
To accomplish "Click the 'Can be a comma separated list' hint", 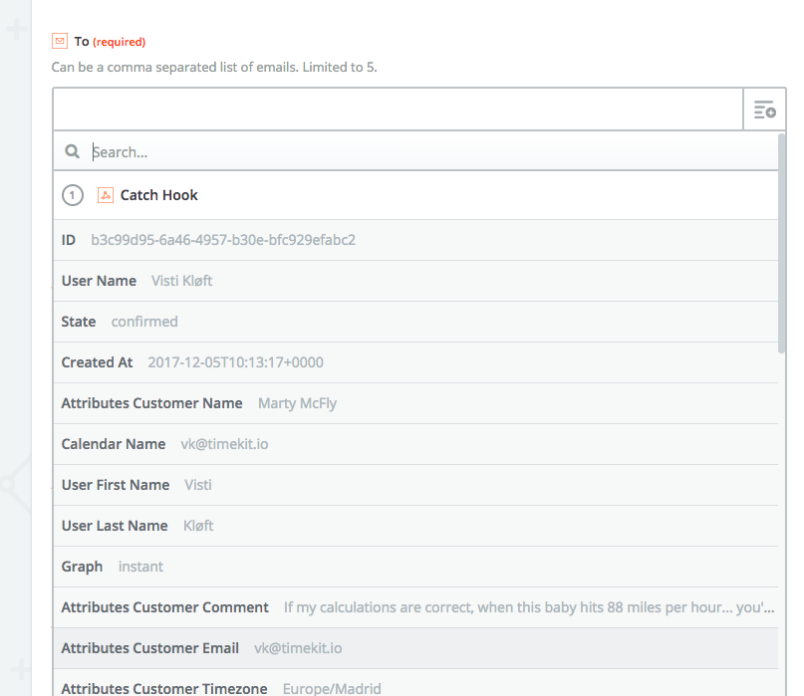I will pyautogui.click(x=214, y=67).
